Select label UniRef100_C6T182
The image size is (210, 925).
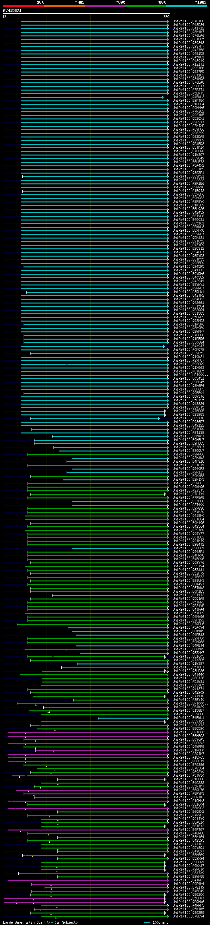[x=188, y=75]
